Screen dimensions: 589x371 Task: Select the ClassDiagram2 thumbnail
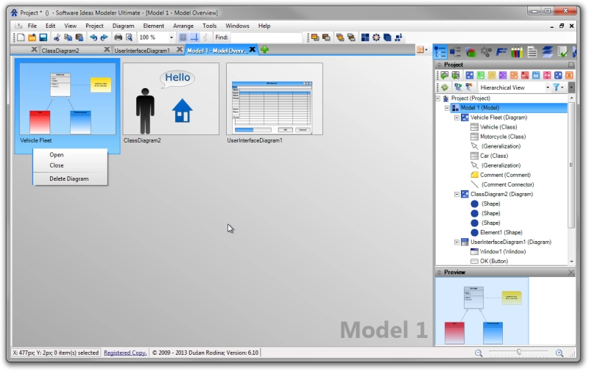coord(171,99)
